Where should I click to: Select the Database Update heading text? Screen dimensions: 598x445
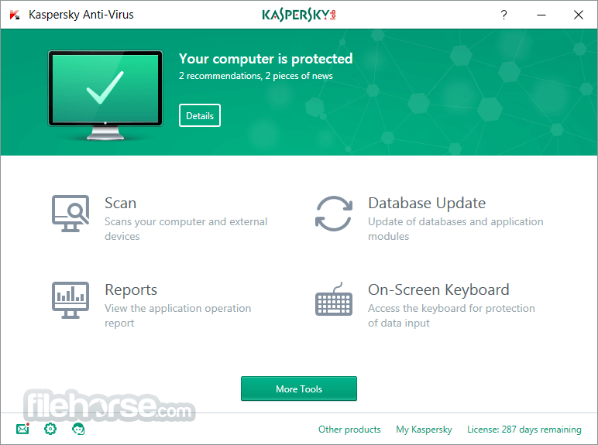(x=427, y=203)
